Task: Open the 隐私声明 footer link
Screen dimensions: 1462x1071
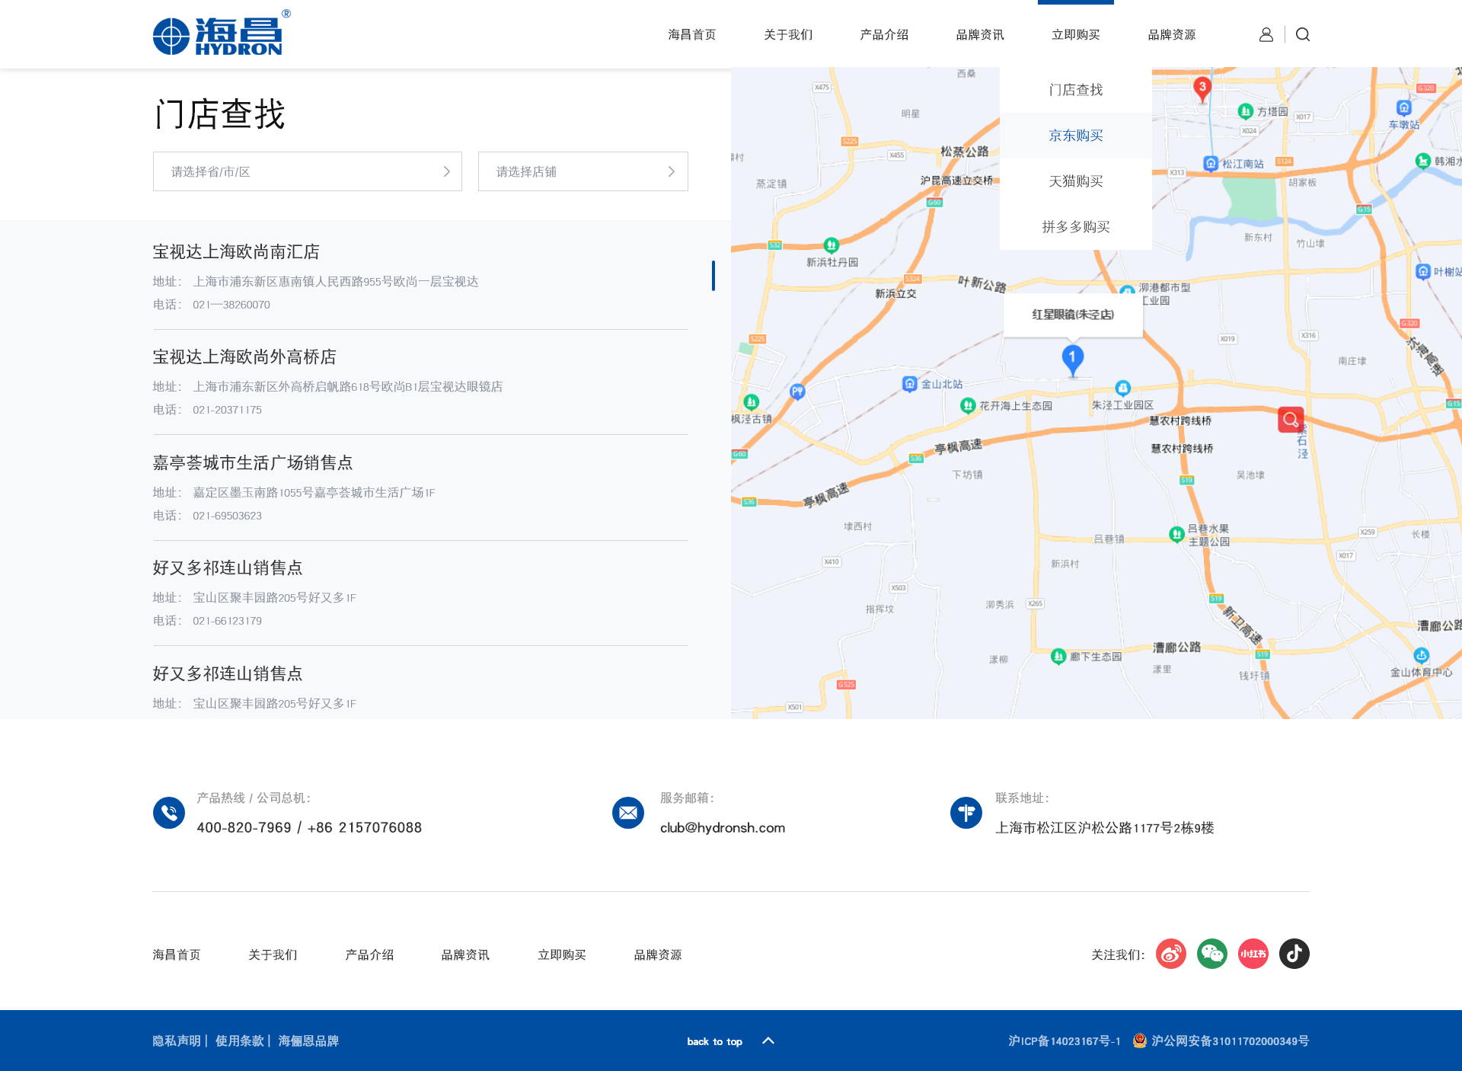Action: click(x=177, y=1041)
